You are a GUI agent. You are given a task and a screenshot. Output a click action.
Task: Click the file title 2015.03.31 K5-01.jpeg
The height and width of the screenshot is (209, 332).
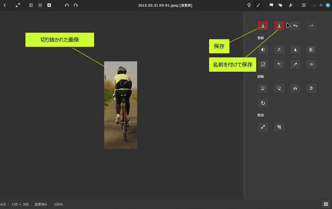click(158, 5)
